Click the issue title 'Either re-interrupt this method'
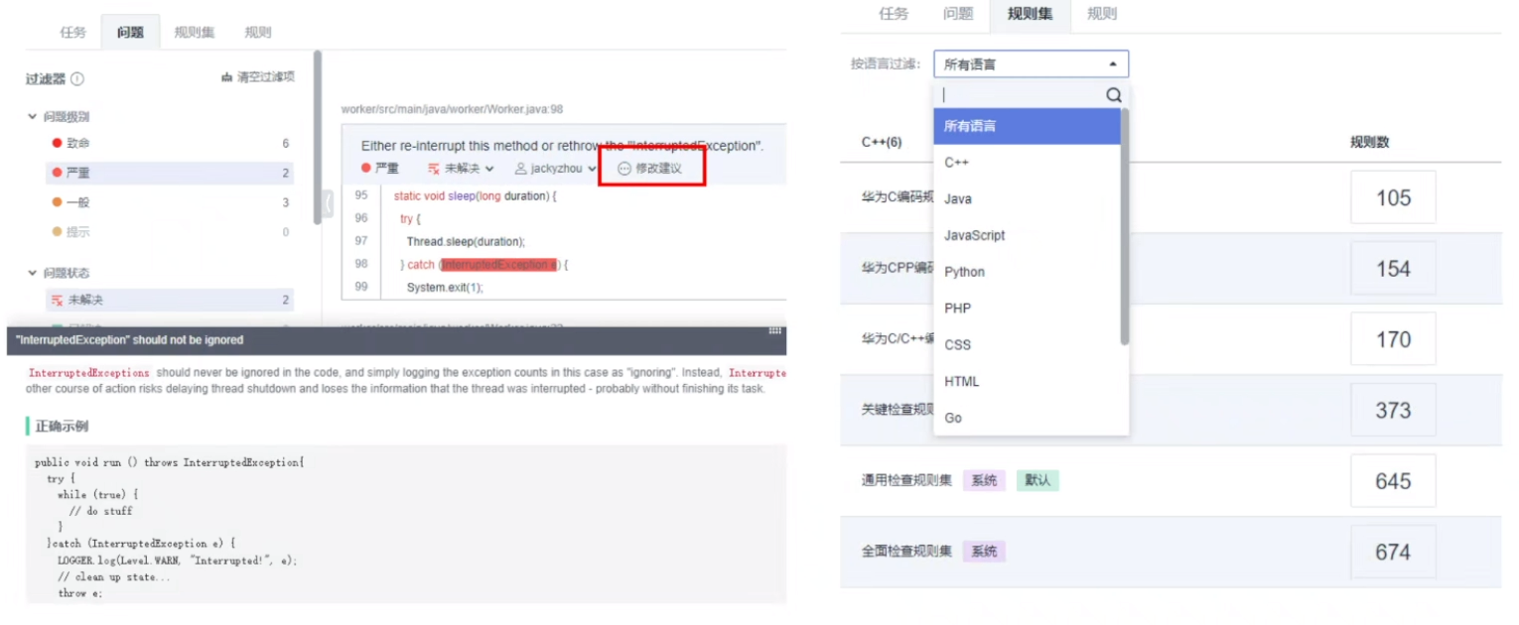The height and width of the screenshot is (625, 1519). click(562, 146)
